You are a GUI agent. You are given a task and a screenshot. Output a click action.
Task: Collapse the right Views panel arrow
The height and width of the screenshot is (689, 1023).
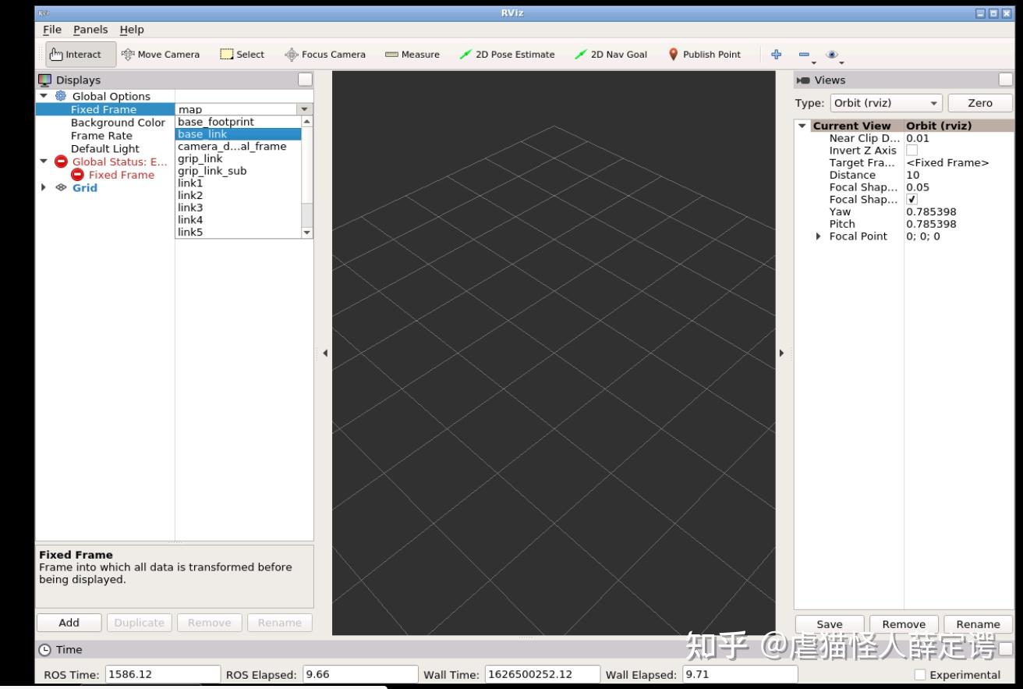pyautogui.click(x=781, y=353)
